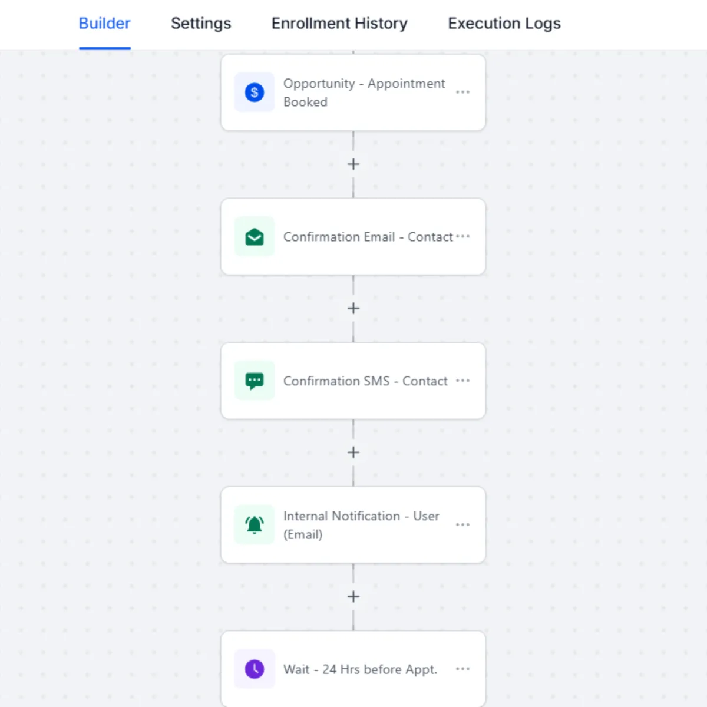Open options menu for Internal Notification step
The image size is (707, 707).
point(463,525)
